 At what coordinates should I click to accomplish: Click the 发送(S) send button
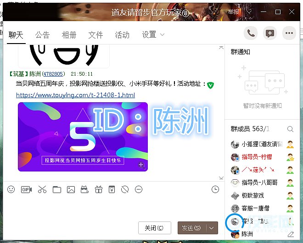(x=192, y=228)
